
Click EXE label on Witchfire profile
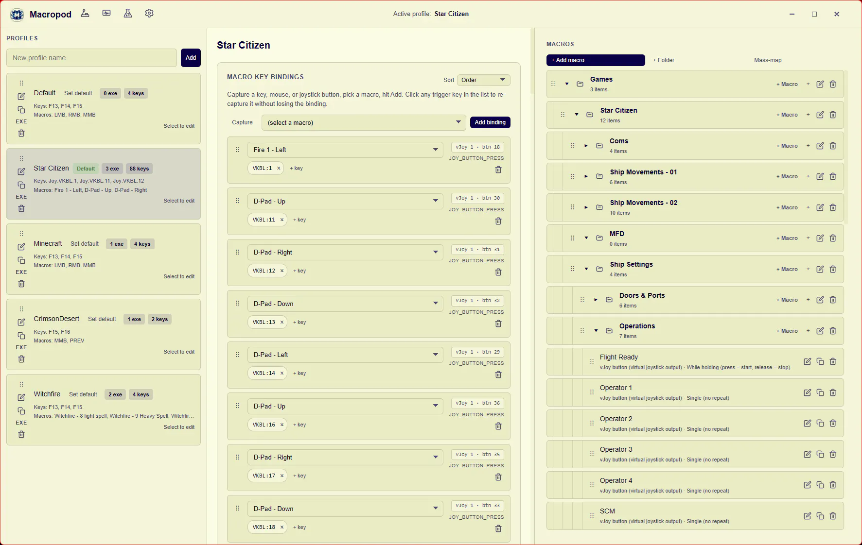21,423
